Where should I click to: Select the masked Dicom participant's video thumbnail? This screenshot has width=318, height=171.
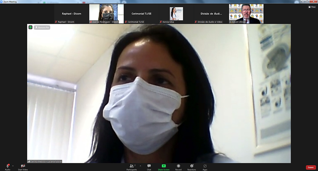(107, 14)
